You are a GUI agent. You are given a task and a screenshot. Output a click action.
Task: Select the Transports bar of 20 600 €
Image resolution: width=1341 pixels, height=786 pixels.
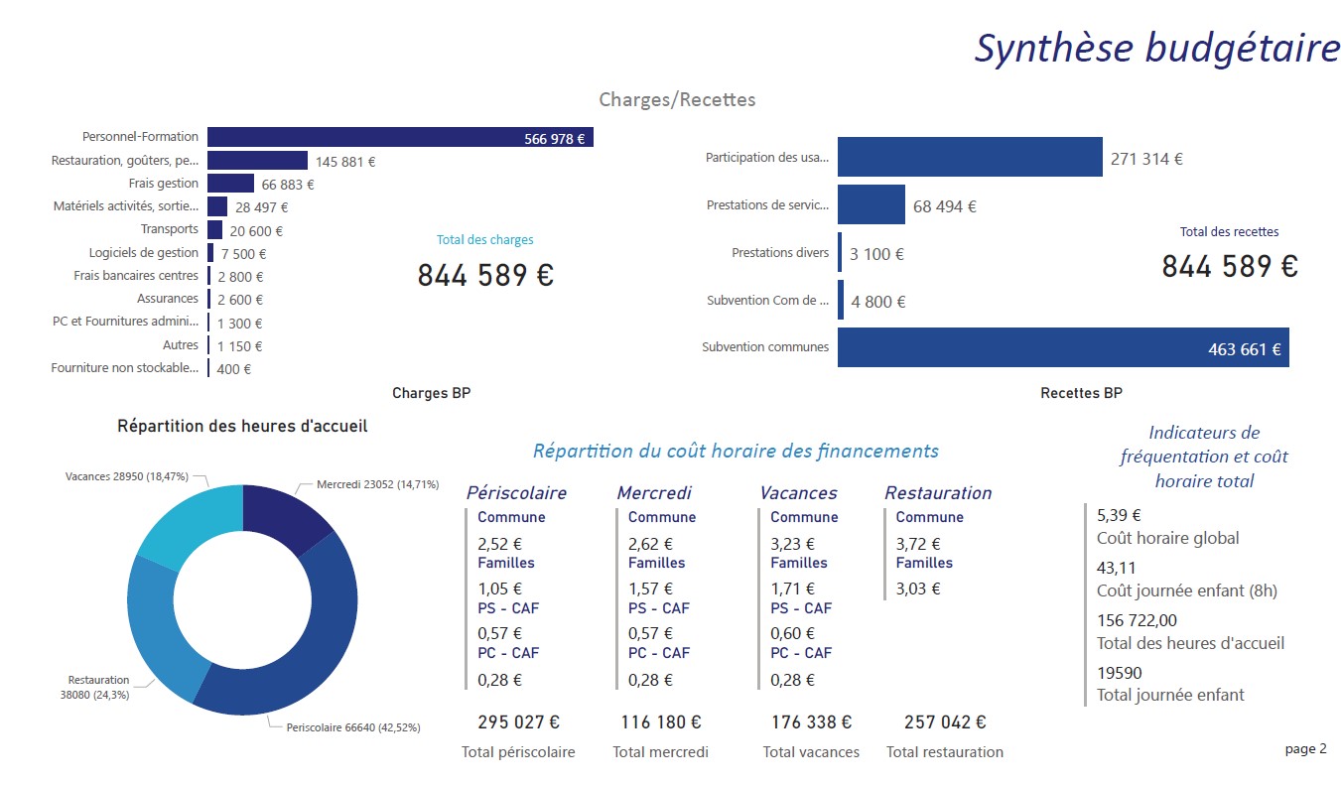214,230
